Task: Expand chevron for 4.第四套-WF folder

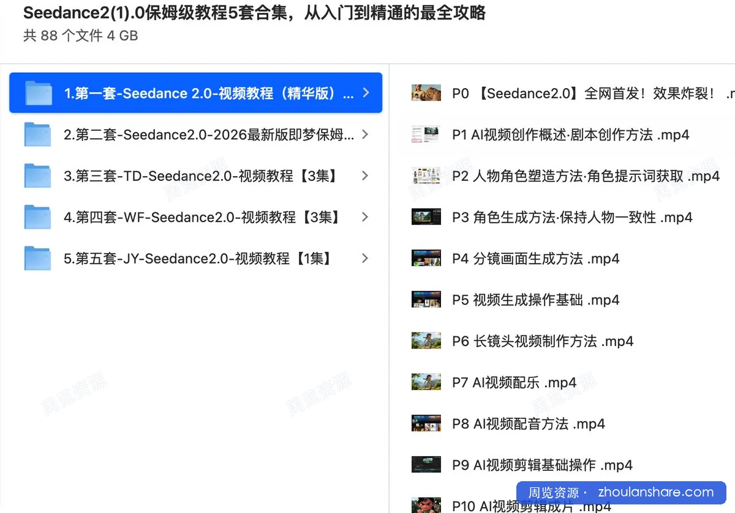Action: click(366, 217)
